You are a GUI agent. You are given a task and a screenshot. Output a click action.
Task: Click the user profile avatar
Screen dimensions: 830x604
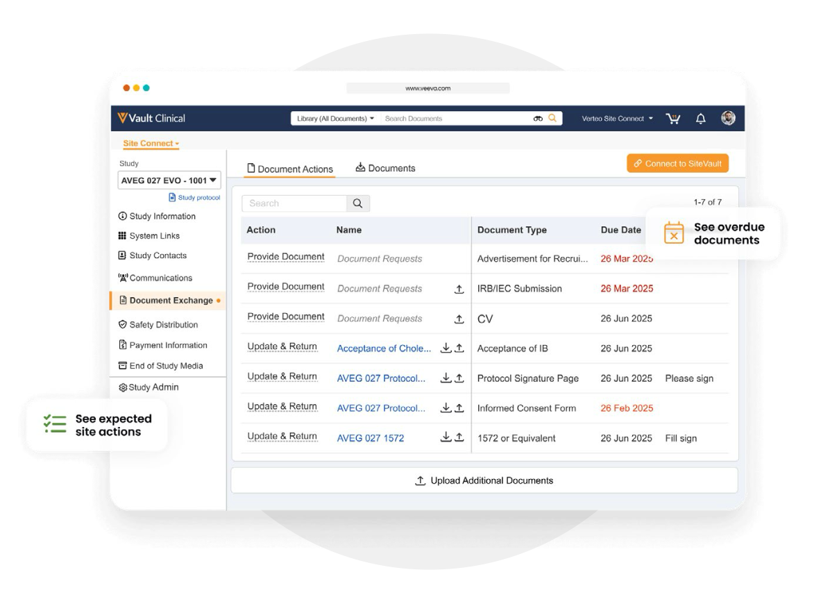click(727, 118)
